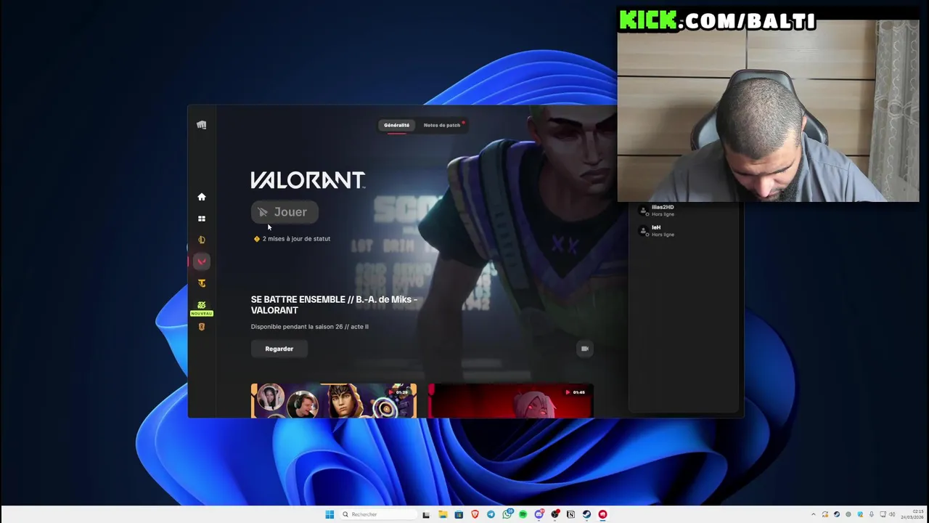The image size is (929, 523).
Task: Open Telegram from the taskbar
Action: 491,514
